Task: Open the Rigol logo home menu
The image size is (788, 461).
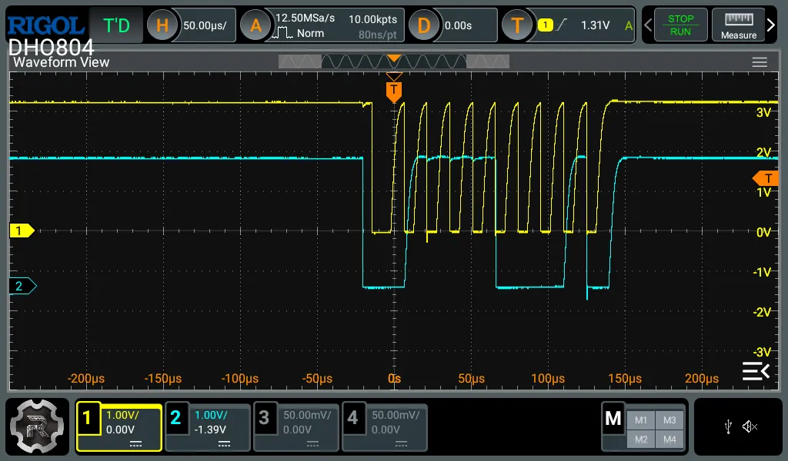Action: 45,25
